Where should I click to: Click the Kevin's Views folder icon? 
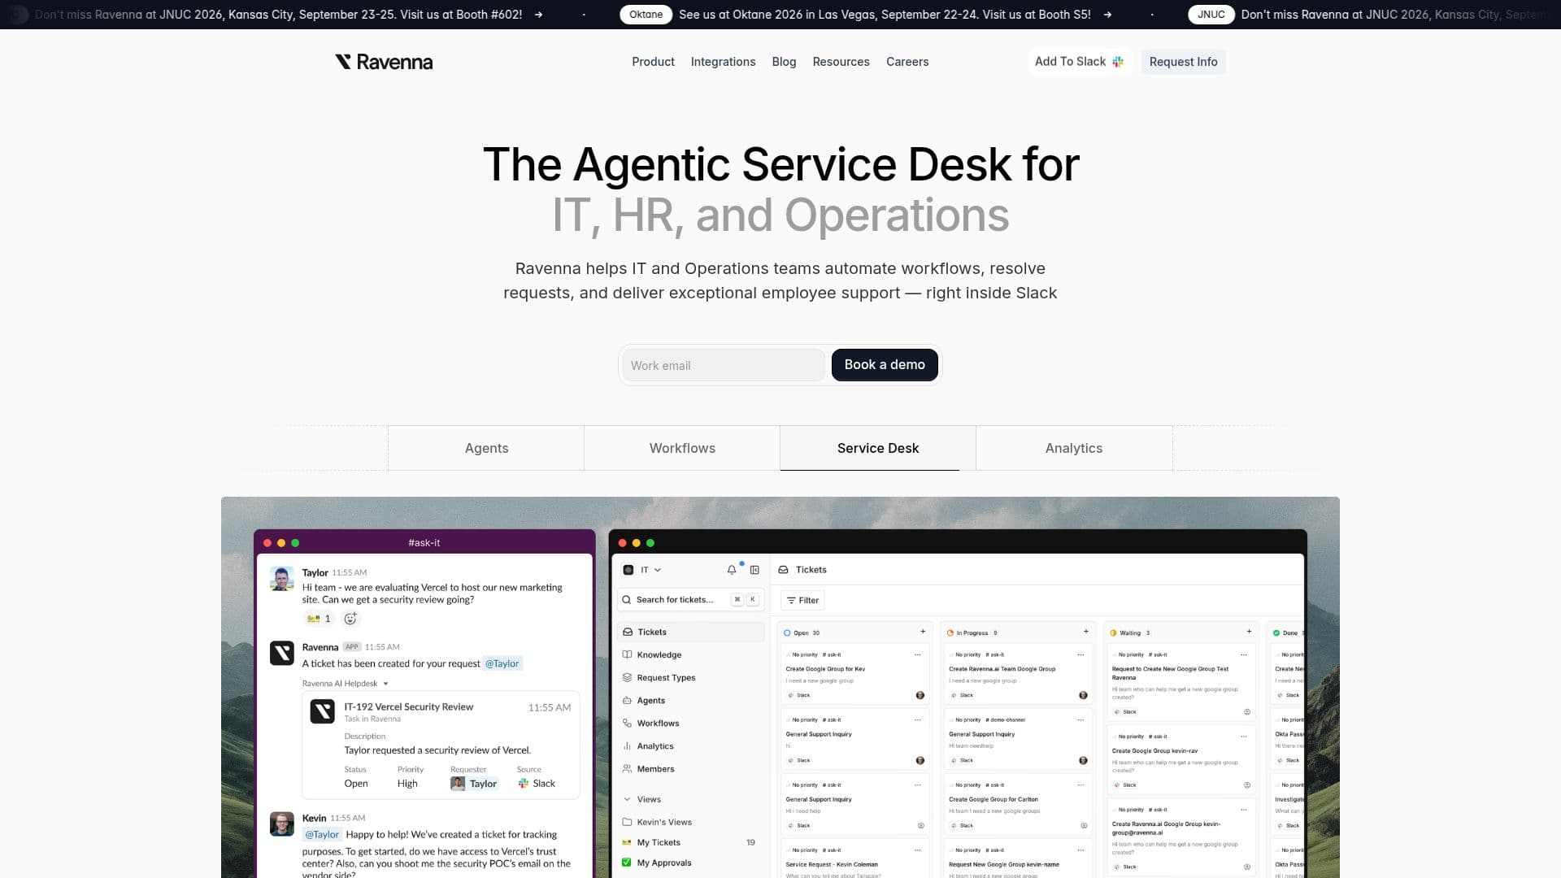coord(627,822)
